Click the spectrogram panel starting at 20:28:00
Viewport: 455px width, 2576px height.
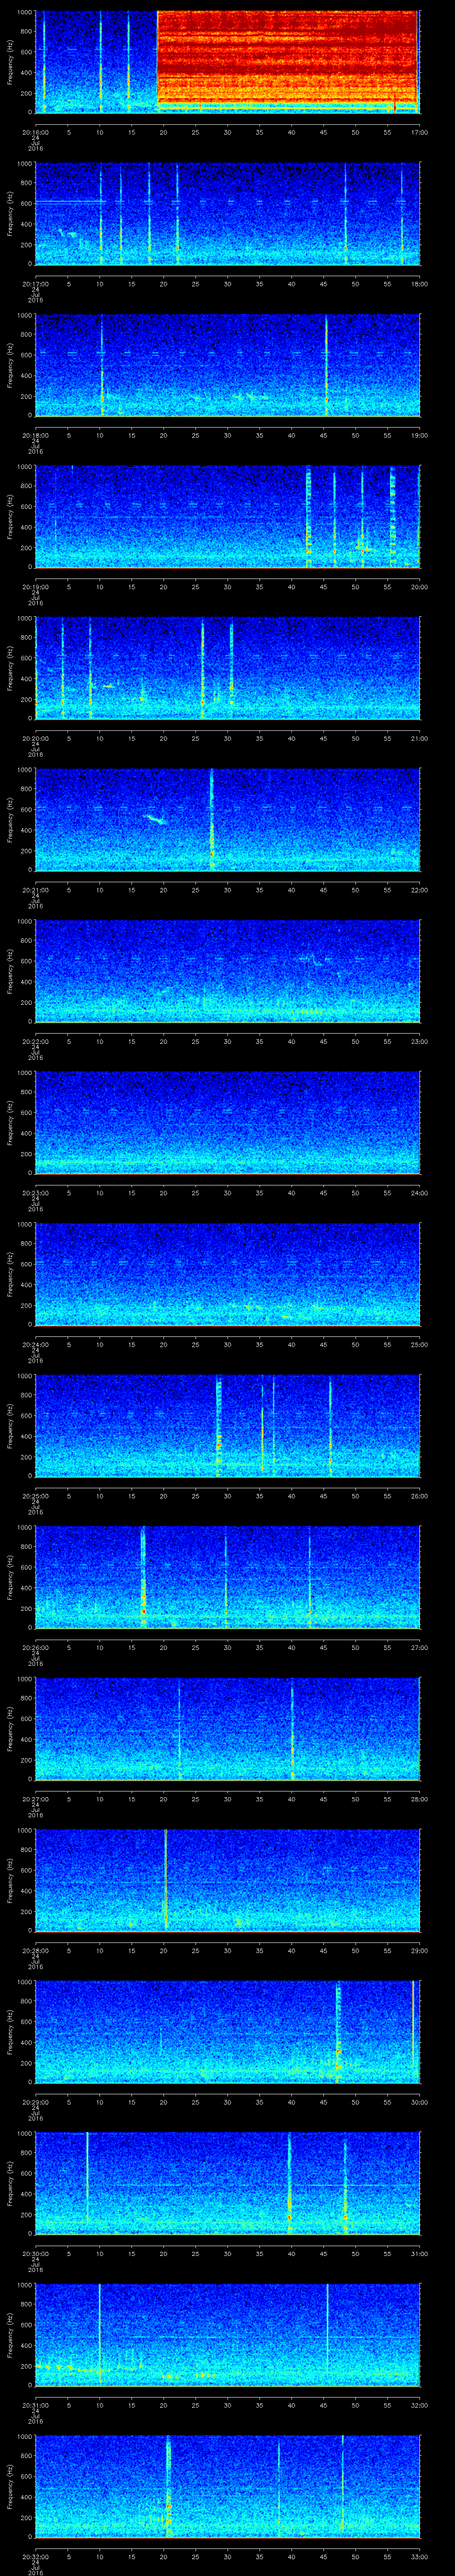[227, 1880]
